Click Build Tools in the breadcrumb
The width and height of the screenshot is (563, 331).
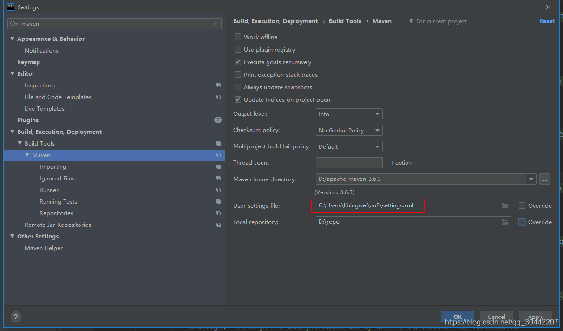pyautogui.click(x=345, y=21)
